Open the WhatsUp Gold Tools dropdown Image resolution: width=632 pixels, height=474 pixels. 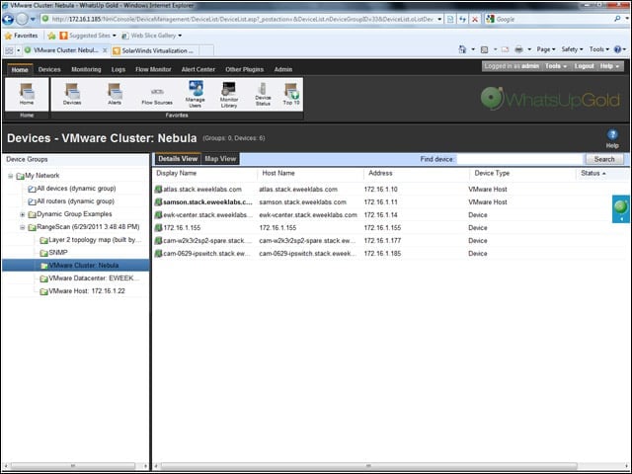556,66
